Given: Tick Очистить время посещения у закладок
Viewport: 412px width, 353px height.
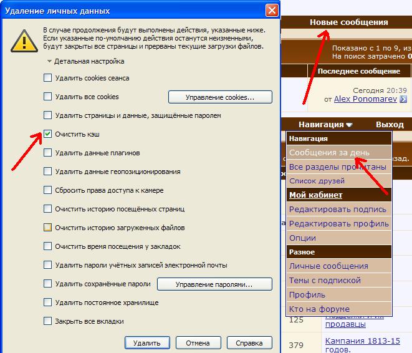Looking at the screenshot, I should [x=47, y=246].
